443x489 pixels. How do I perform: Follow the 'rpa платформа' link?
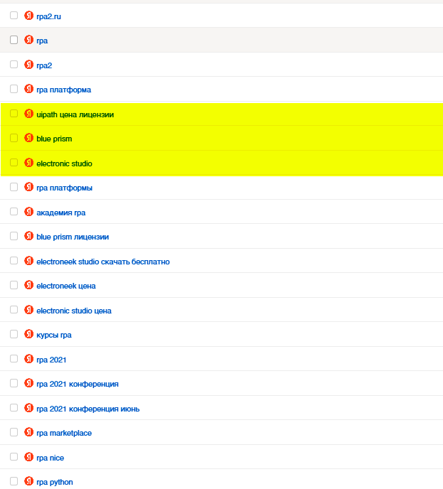tap(64, 90)
